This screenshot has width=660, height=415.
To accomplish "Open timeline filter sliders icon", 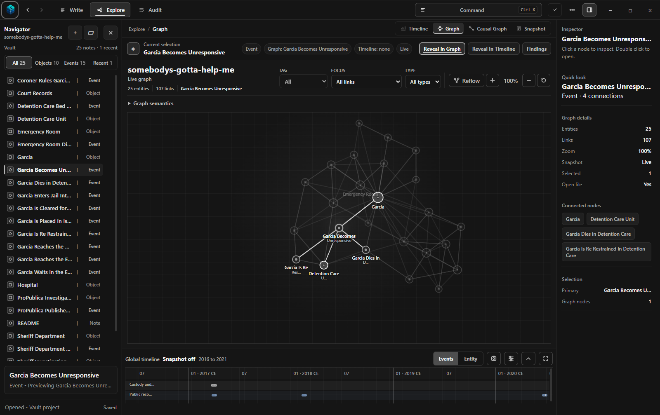I will (x=511, y=359).
